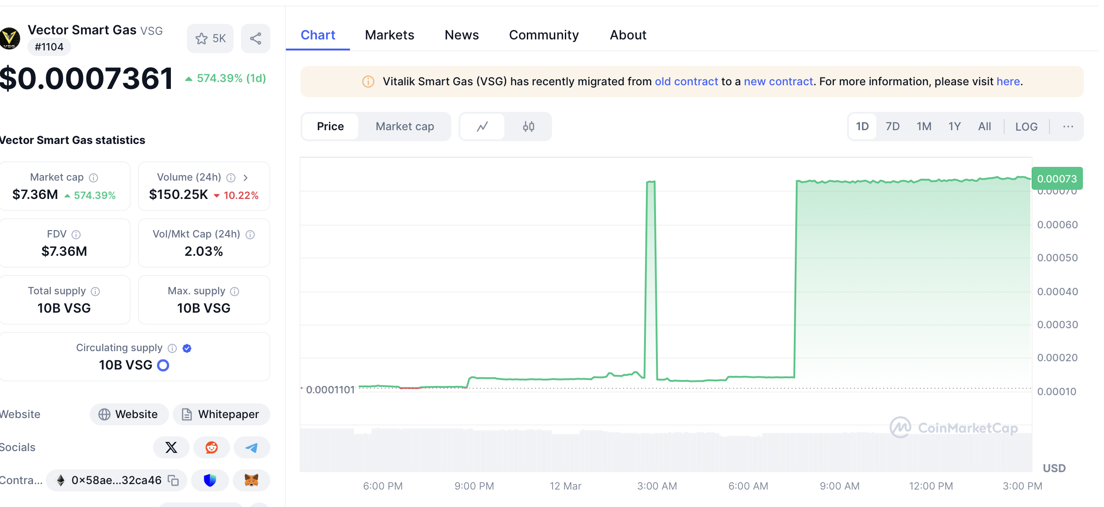Toggle chart to Market cap view
Viewport: 1104px width, 507px height.
[x=404, y=127]
